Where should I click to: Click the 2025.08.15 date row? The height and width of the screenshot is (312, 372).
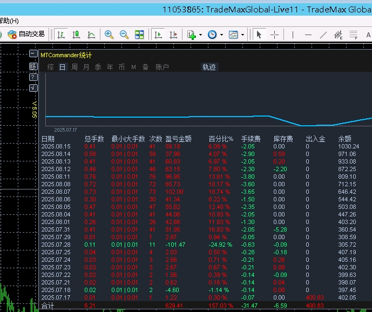coord(56,146)
